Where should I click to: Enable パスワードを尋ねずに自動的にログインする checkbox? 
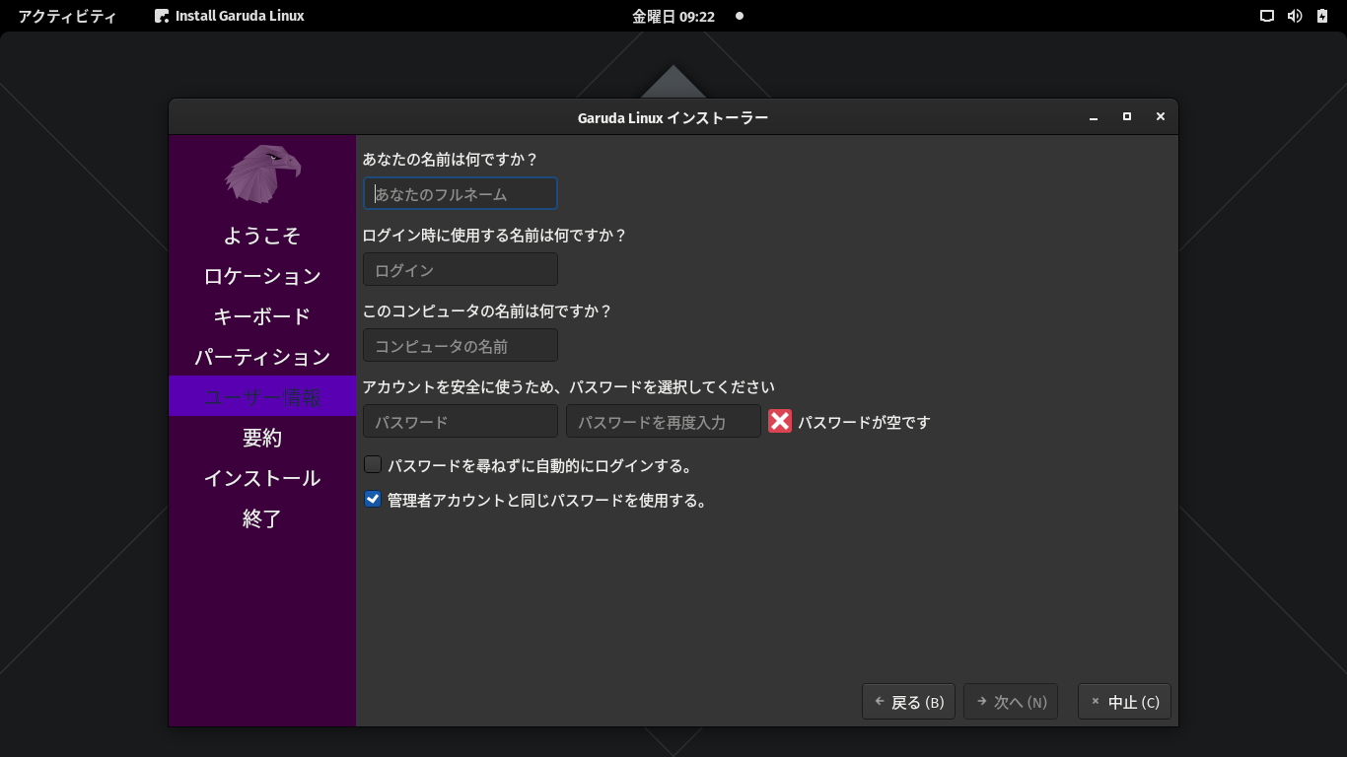pos(373,464)
